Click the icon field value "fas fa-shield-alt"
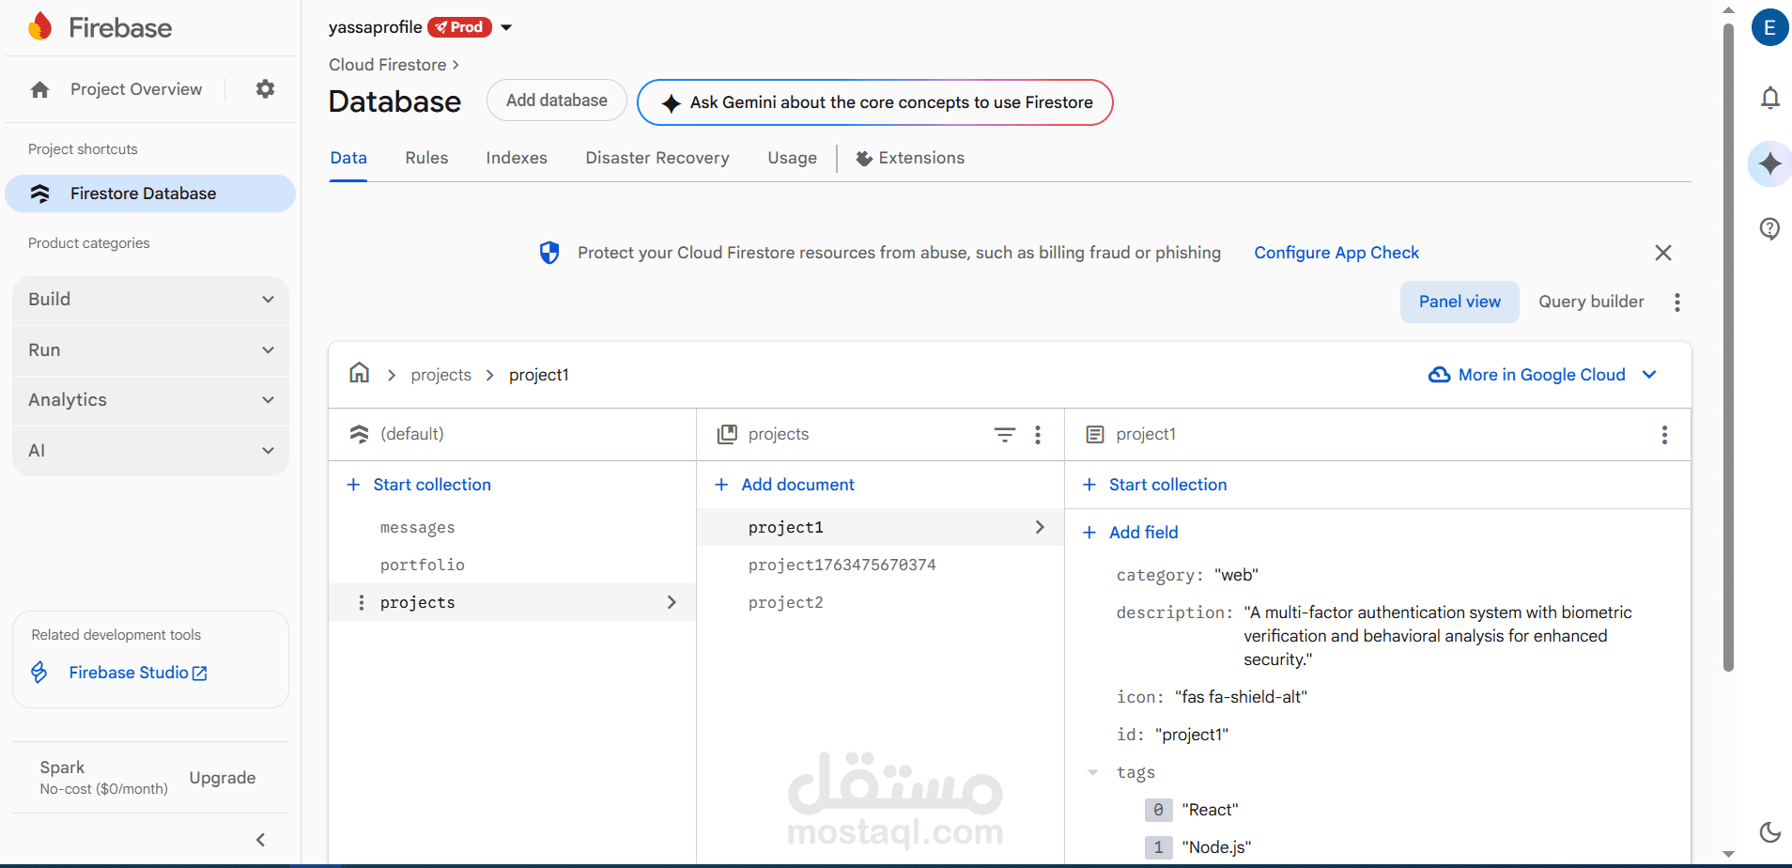Viewport: 1792px width, 868px height. pos(1241,697)
